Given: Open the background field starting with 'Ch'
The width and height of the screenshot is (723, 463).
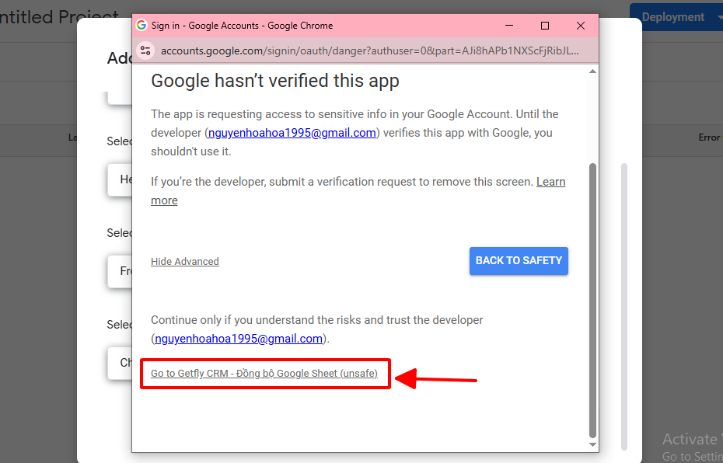Looking at the screenshot, I should [120, 363].
